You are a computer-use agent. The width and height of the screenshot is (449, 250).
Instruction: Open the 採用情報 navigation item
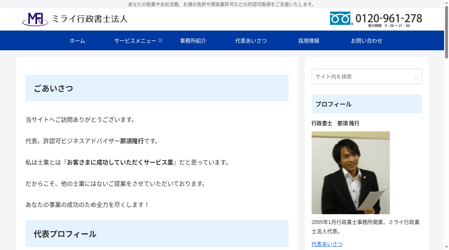tap(309, 40)
